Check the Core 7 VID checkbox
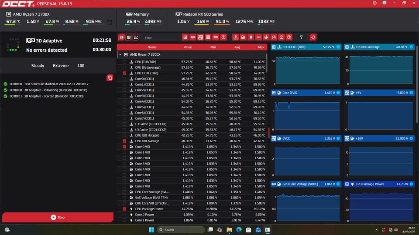The width and height of the screenshot is (419, 235). 124,186
